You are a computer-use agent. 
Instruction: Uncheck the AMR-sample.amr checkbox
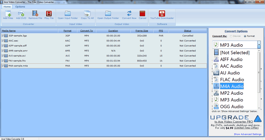[3, 51]
